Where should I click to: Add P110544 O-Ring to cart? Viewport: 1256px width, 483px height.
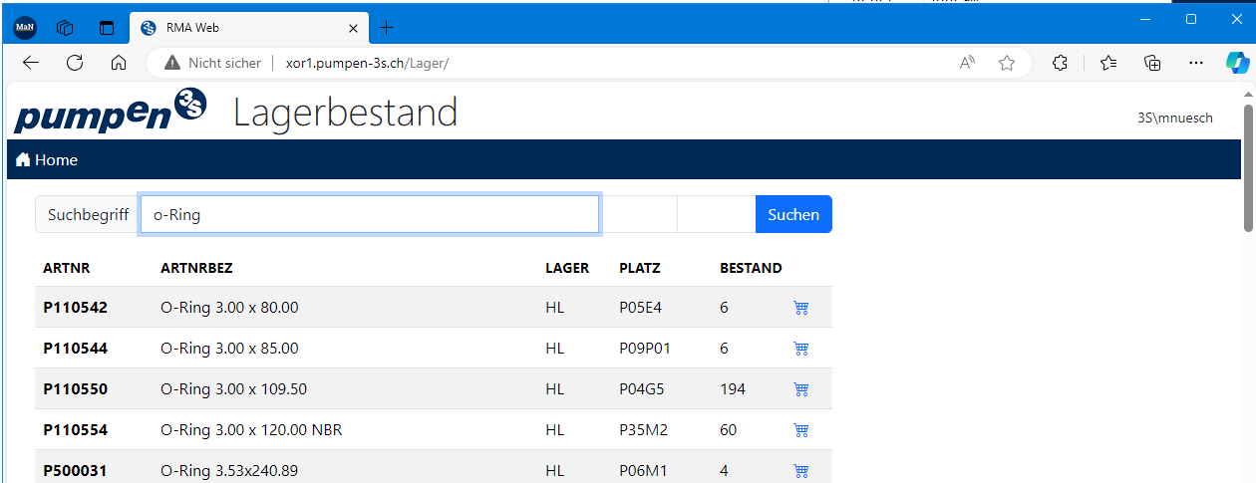pyautogui.click(x=800, y=349)
